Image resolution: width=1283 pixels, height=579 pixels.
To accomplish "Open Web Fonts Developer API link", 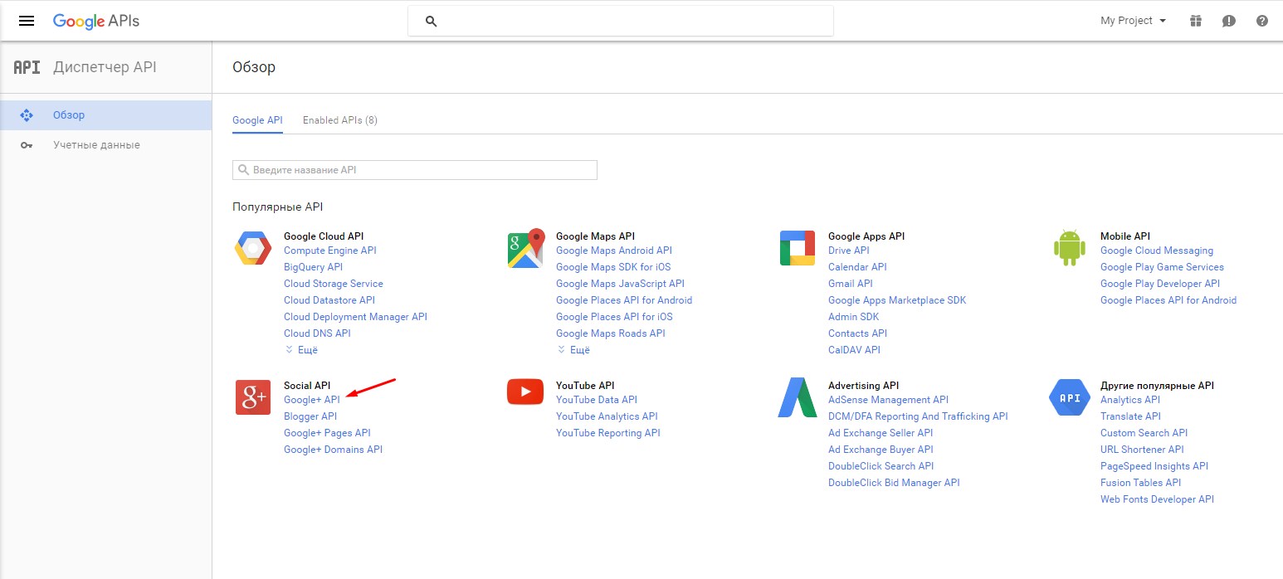I will pos(1157,499).
